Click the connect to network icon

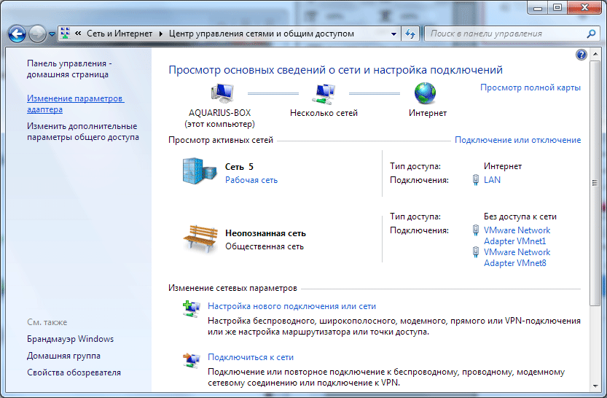coord(191,360)
